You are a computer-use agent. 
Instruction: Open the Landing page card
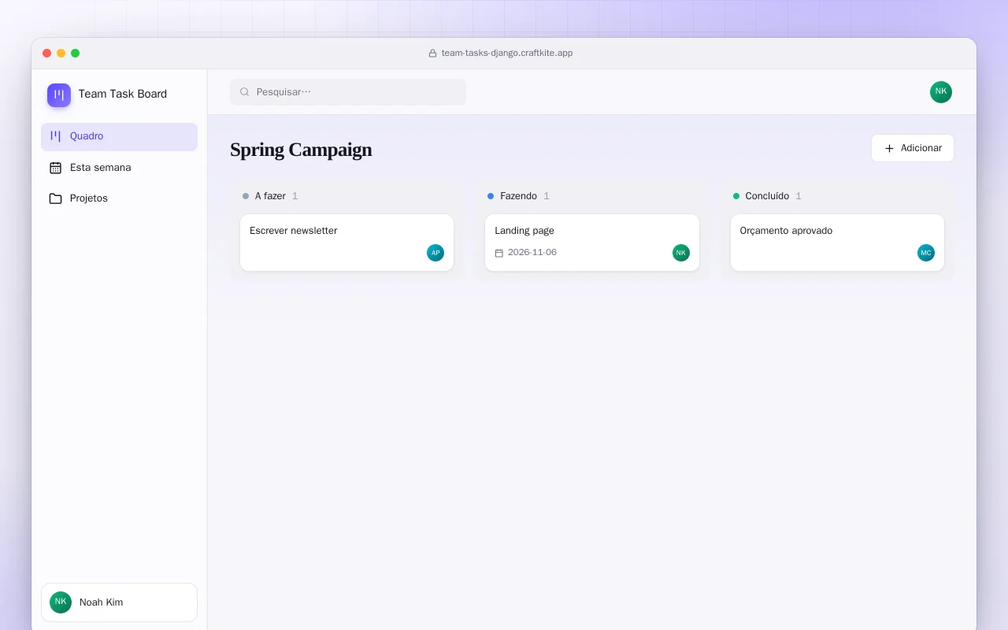coord(592,243)
